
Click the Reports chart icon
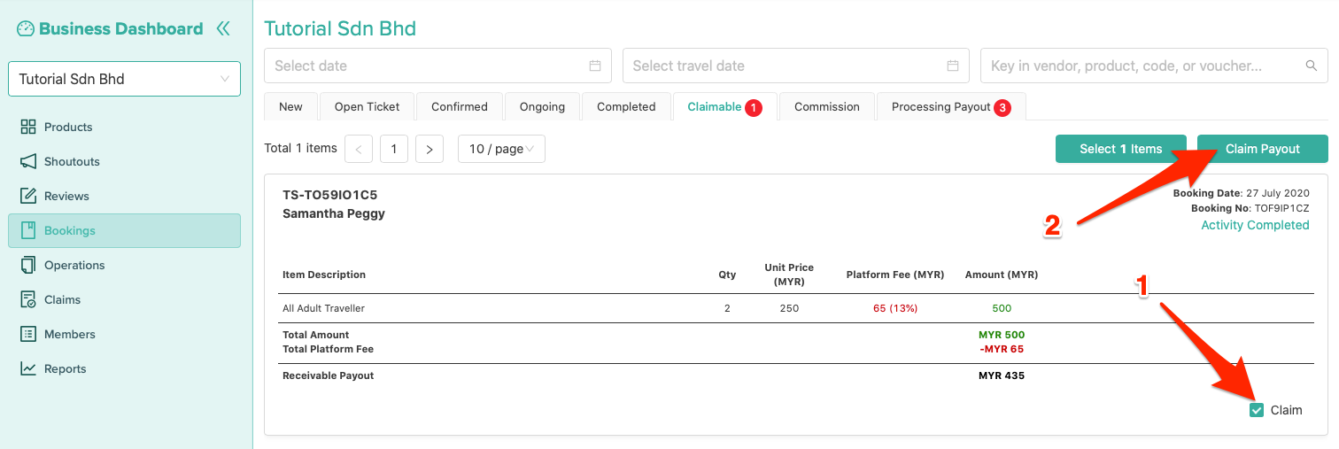(28, 368)
